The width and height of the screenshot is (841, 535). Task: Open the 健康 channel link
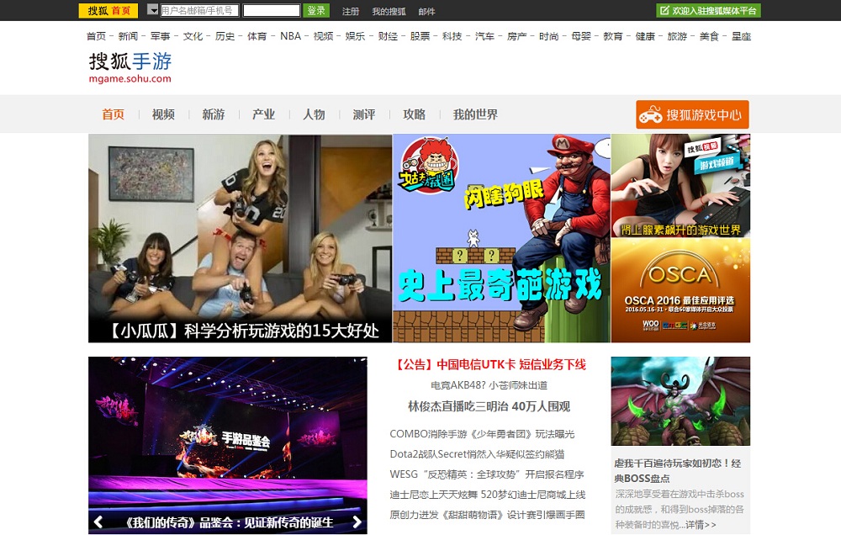(645, 36)
